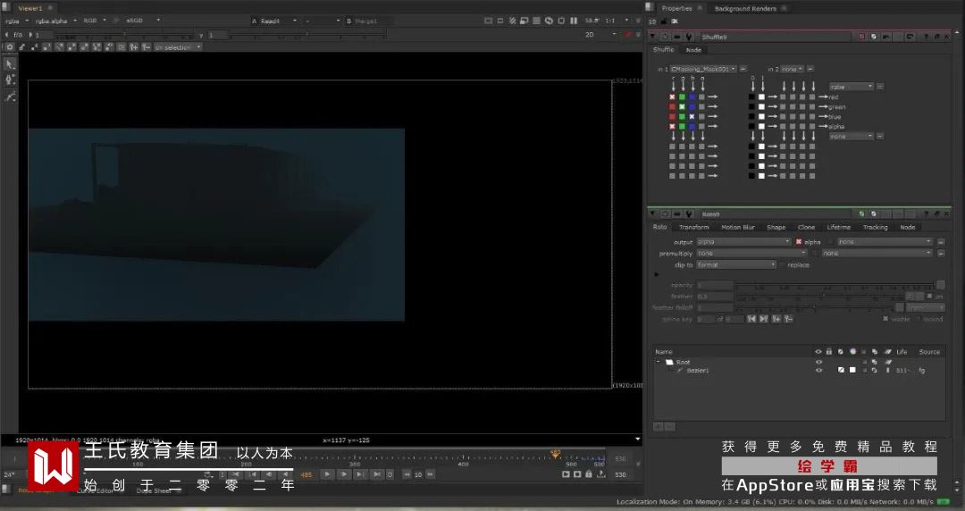Open the in 2 none dropdown
Image resolution: width=965 pixels, height=511 pixels.
pos(792,69)
